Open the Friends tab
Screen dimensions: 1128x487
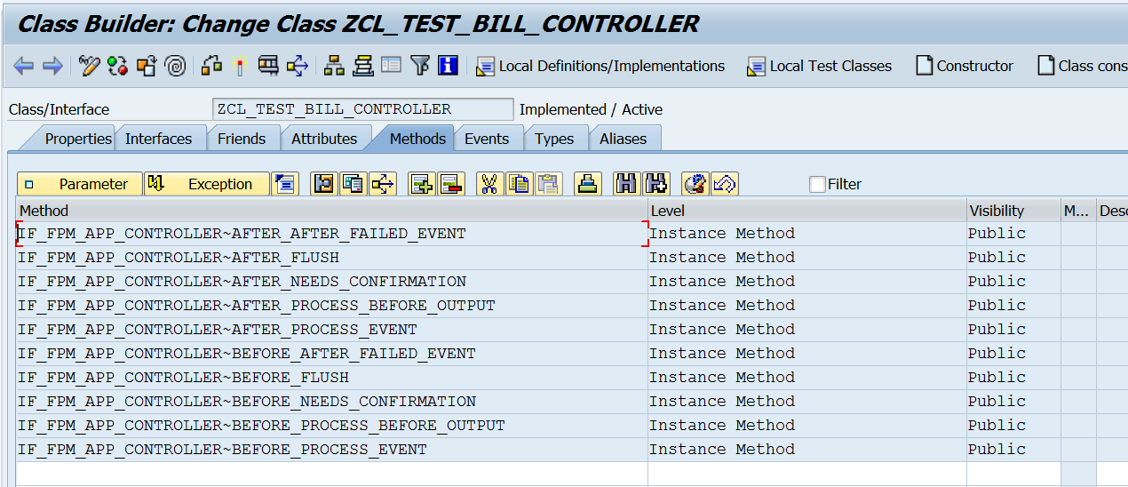pyautogui.click(x=242, y=139)
